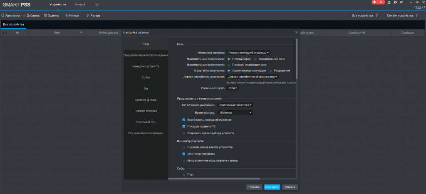The image size is (426, 194).
Task: Start Авто поиск device search
Action: coord(10,15)
